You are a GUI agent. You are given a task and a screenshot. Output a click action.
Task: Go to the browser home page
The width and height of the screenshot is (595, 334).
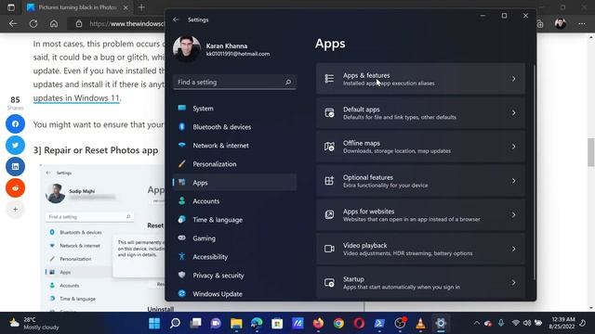point(54,24)
